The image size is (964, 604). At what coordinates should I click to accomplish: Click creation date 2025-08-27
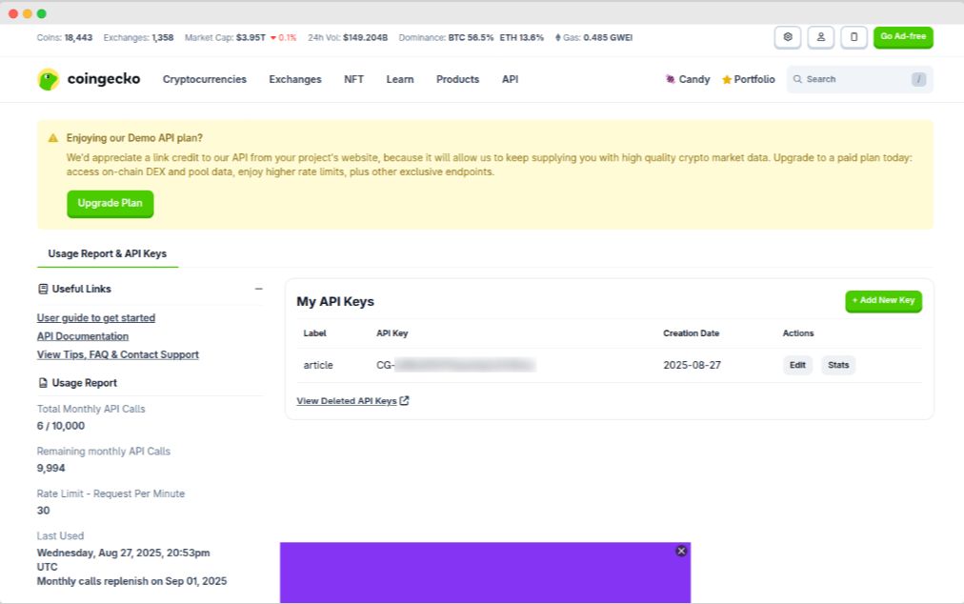[692, 365]
